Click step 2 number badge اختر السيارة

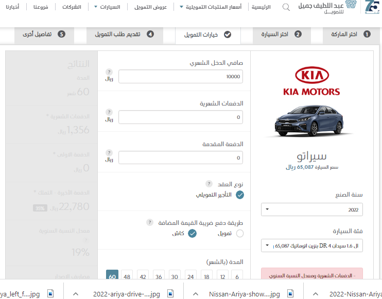[298, 34]
